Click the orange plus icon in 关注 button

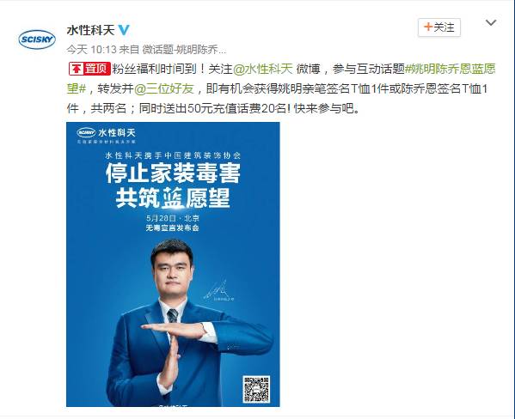[427, 27]
